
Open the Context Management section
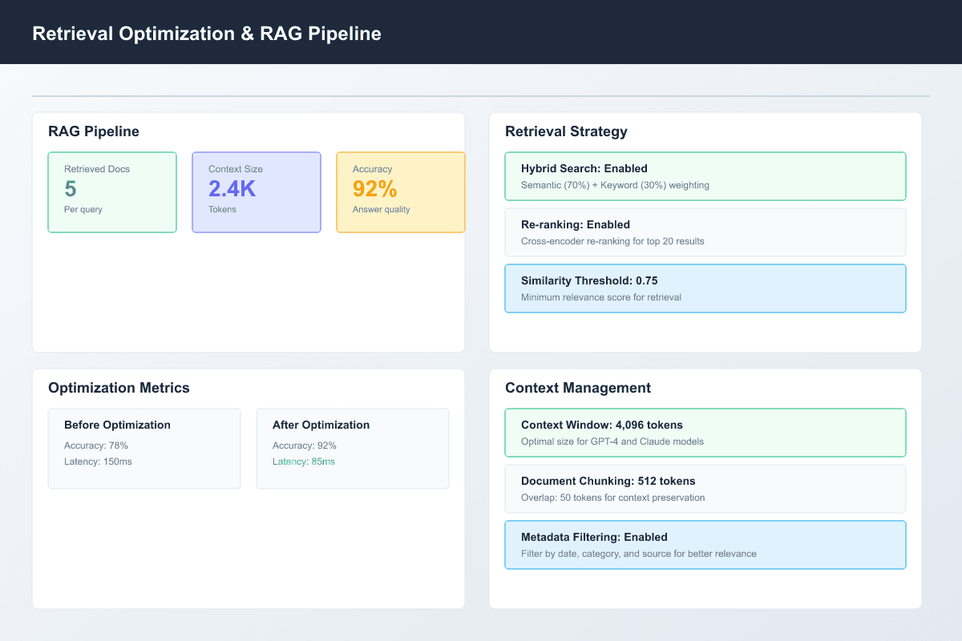(577, 387)
